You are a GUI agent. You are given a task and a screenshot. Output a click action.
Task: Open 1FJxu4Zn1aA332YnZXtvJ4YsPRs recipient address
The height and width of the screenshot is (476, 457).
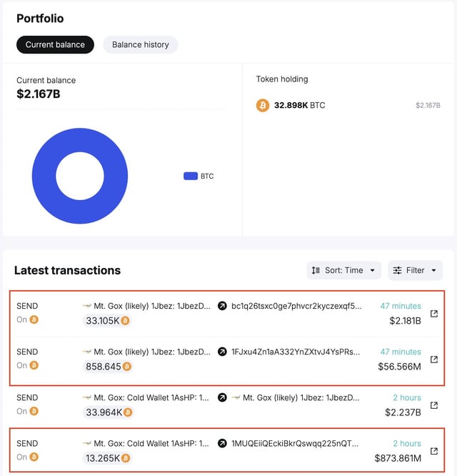point(296,352)
